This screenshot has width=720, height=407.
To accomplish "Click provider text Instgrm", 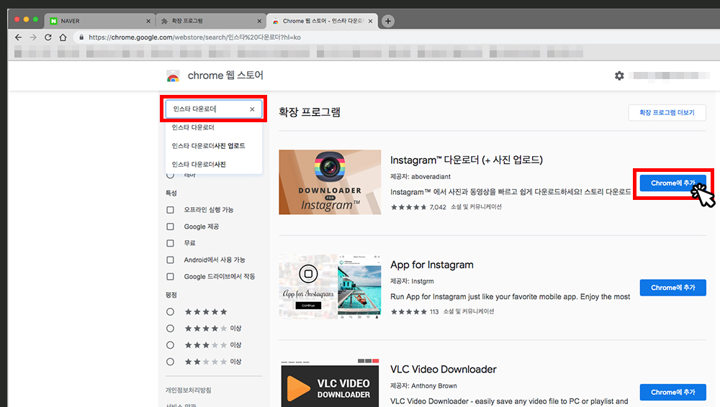I will [x=423, y=281].
